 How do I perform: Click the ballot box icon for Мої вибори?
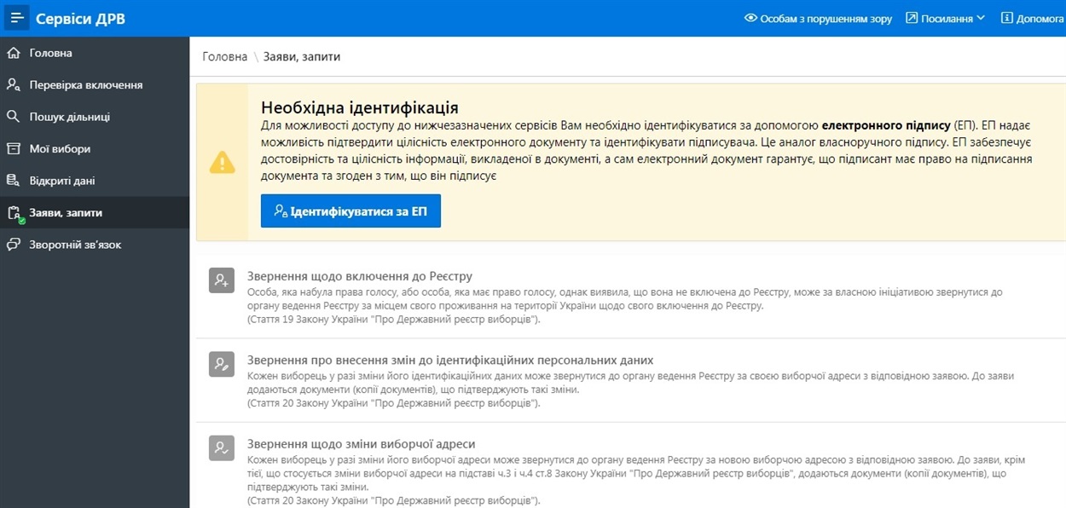point(13,149)
